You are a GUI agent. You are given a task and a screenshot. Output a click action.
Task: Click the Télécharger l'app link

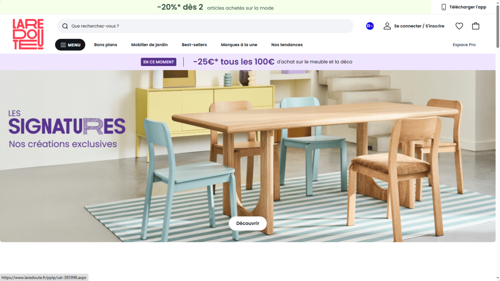pos(468,7)
